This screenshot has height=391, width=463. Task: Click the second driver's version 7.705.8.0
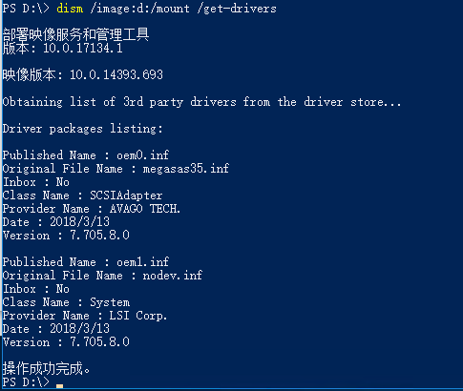(x=99, y=342)
